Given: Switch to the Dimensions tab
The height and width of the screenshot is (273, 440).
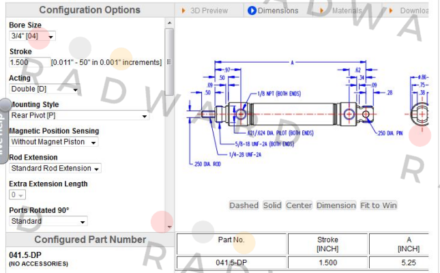Looking at the screenshot, I should point(278,11).
